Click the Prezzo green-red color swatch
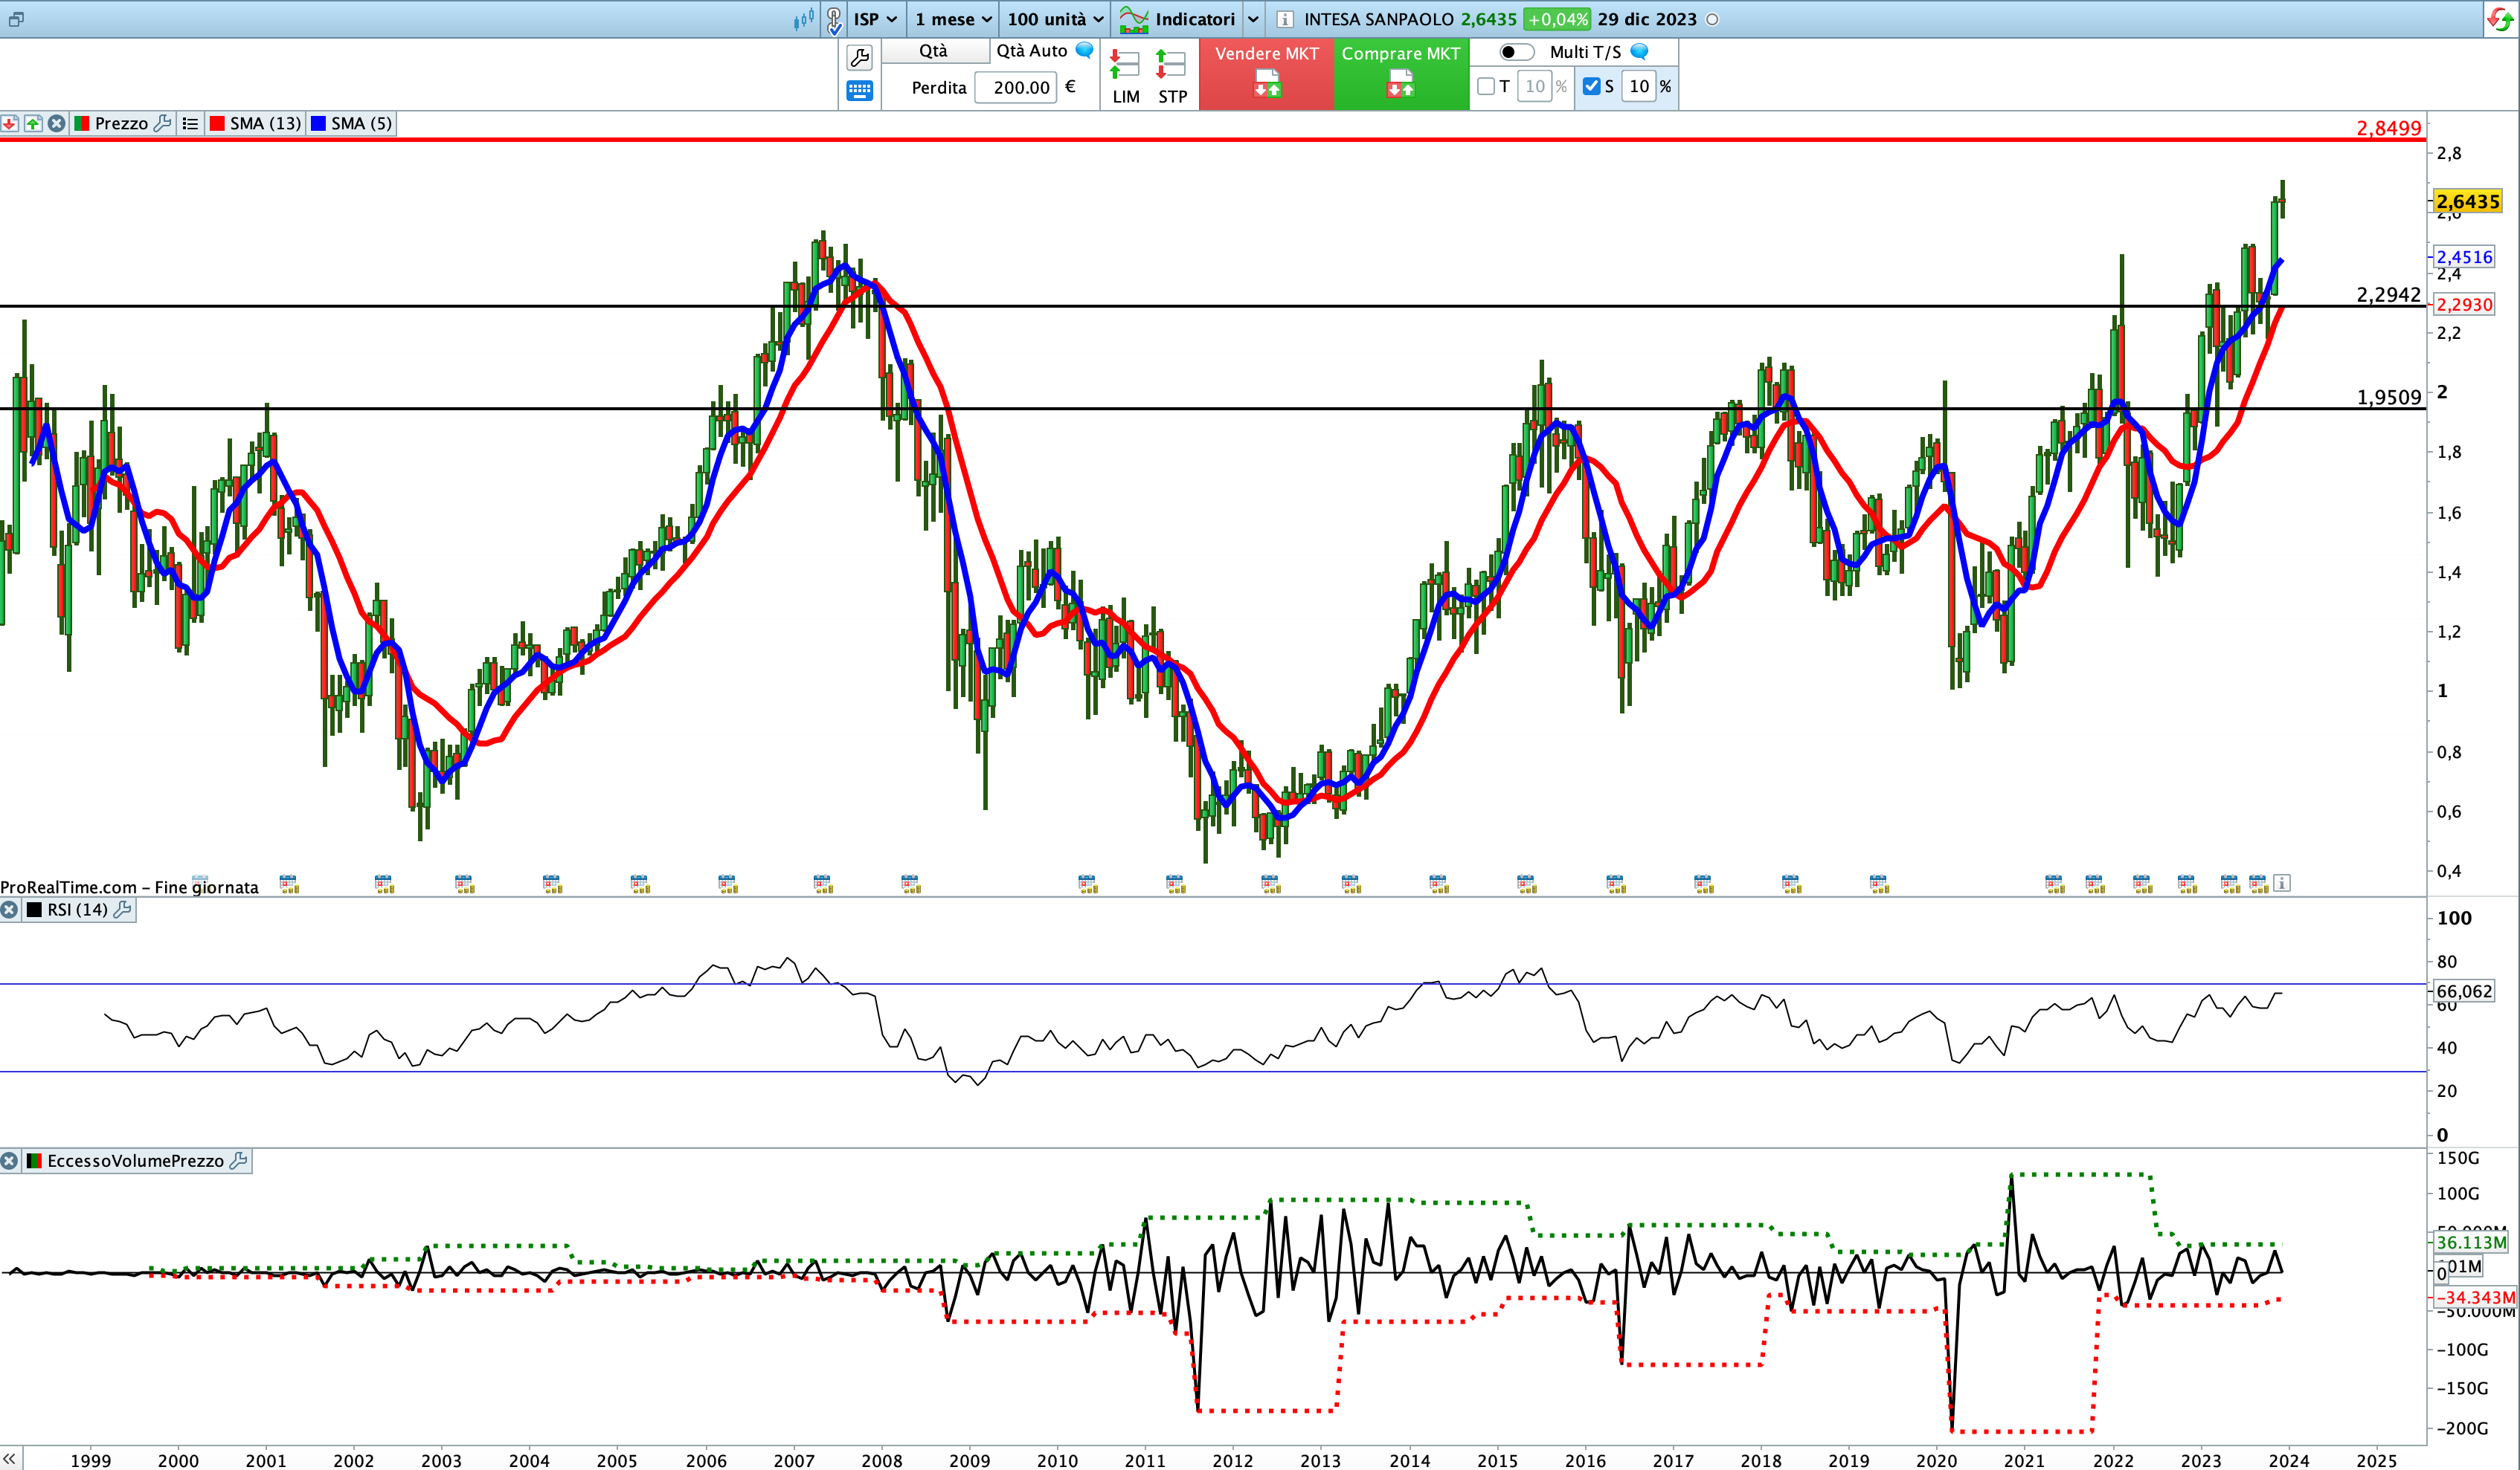The height and width of the screenshot is (1470, 2520). coord(81,124)
